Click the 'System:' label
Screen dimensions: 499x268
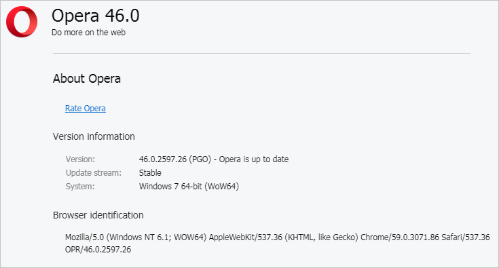80,187
